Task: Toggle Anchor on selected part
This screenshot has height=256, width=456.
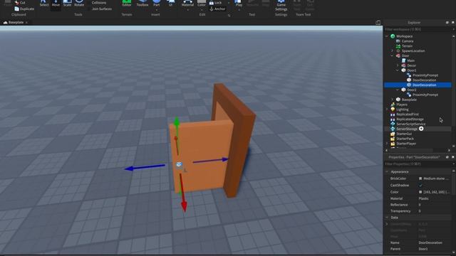Action: coord(217,9)
